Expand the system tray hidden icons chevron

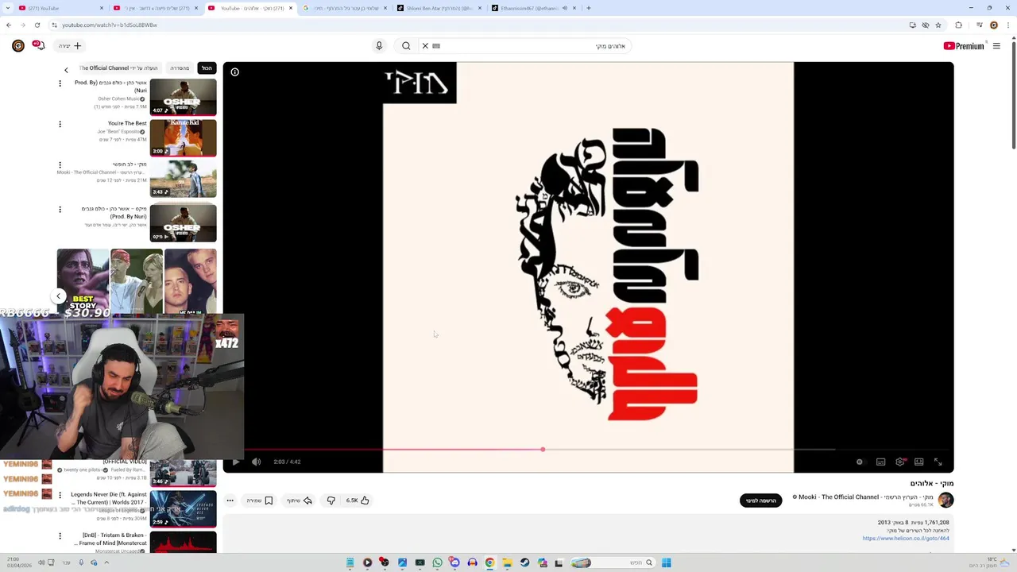point(106,562)
